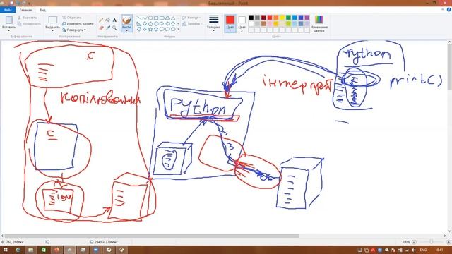Pick the purple color swatch
This screenshot has height=254, width=452.
click(x=307, y=18)
